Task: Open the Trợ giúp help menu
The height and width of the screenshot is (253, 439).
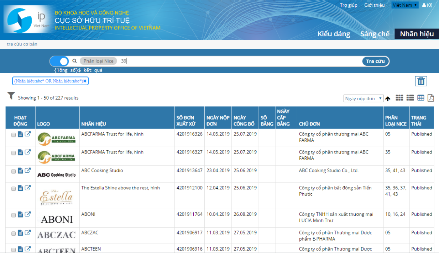Action: click(349, 5)
